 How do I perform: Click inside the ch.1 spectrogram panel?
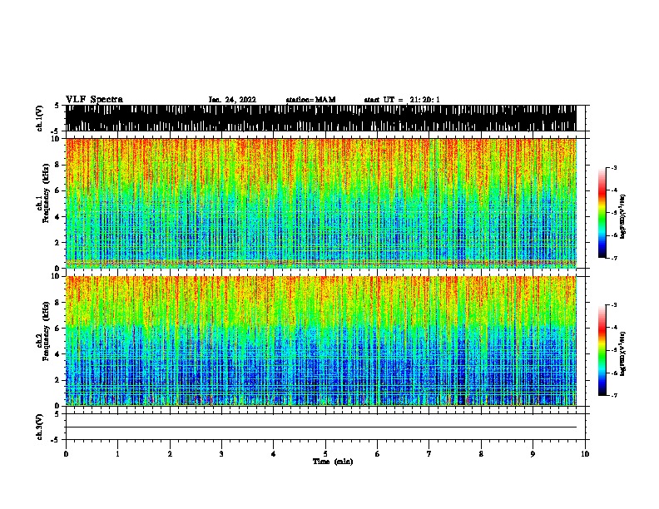click(320, 203)
